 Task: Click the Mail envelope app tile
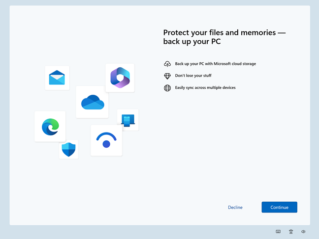click(57, 78)
